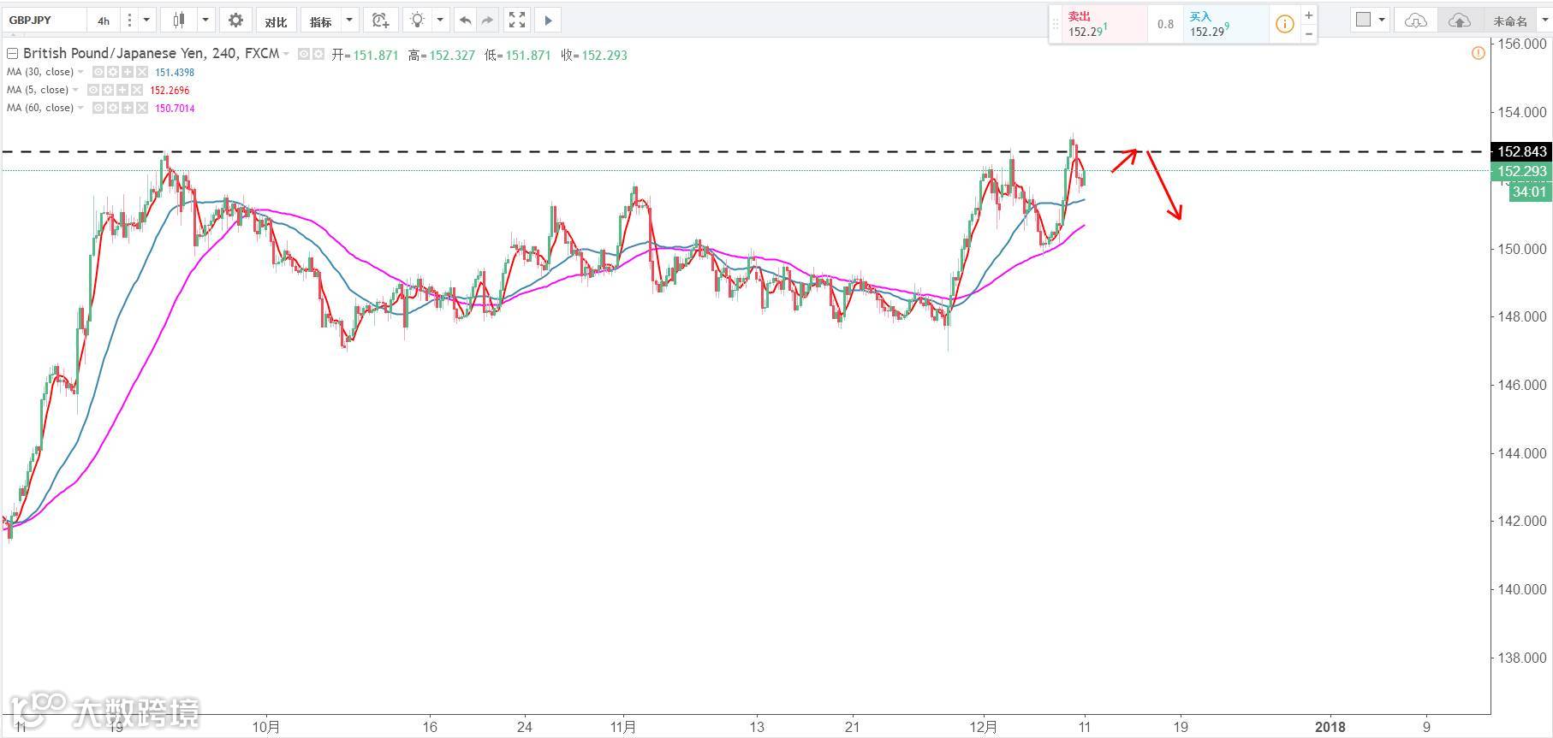Click the 买入 buy button at 152.29

click(x=1226, y=24)
